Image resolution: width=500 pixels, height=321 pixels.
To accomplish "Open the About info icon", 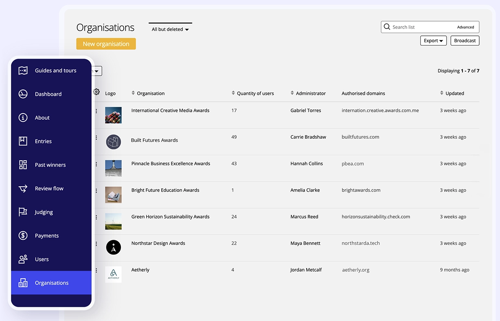I will click(23, 118).
